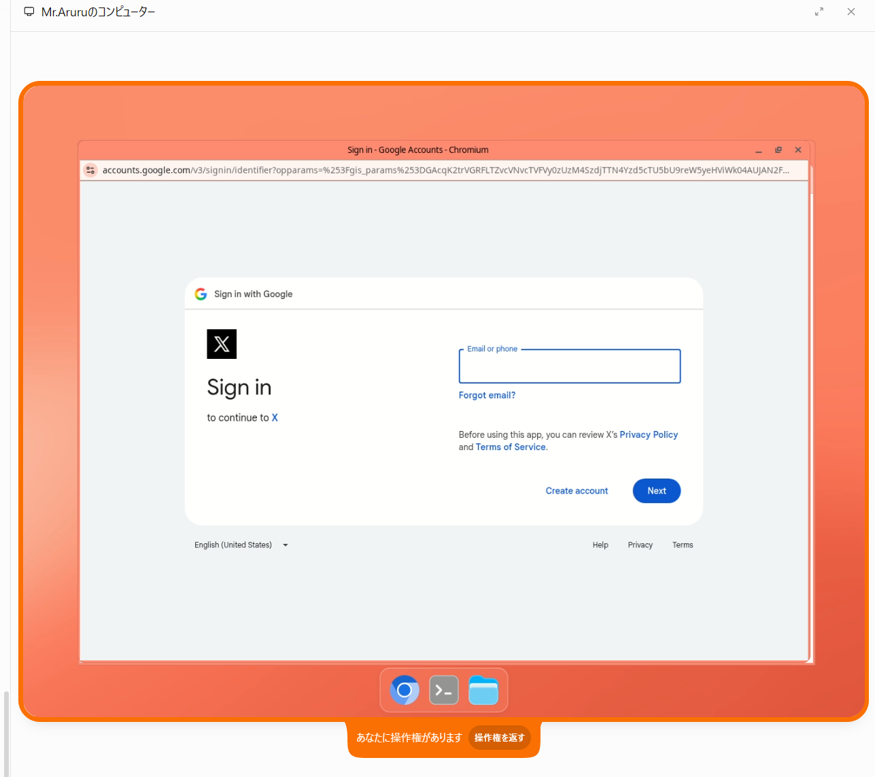Click the 操作権を返す return control button
Viewport: 875px width, 777px height.
coord(500,738)
